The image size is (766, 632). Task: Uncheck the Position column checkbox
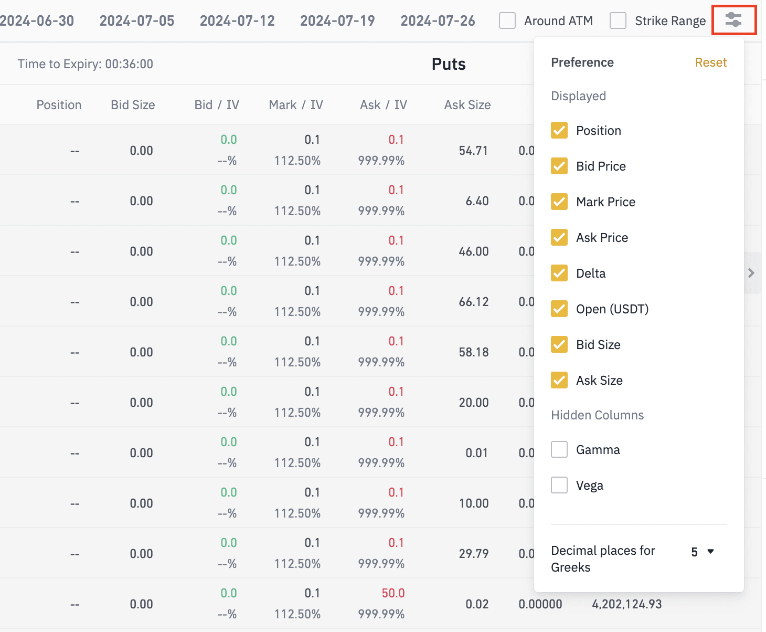559,131
